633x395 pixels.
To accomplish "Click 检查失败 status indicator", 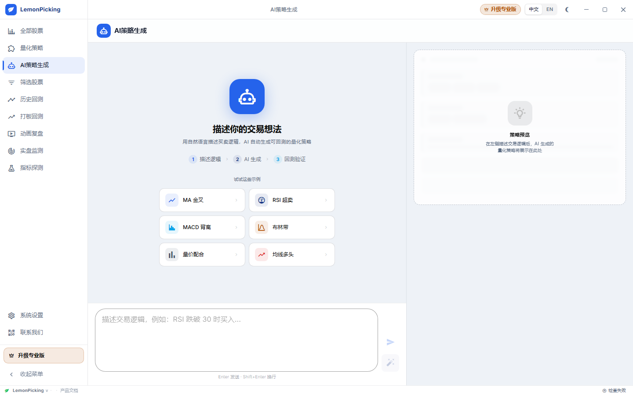I will coord(614,391).
